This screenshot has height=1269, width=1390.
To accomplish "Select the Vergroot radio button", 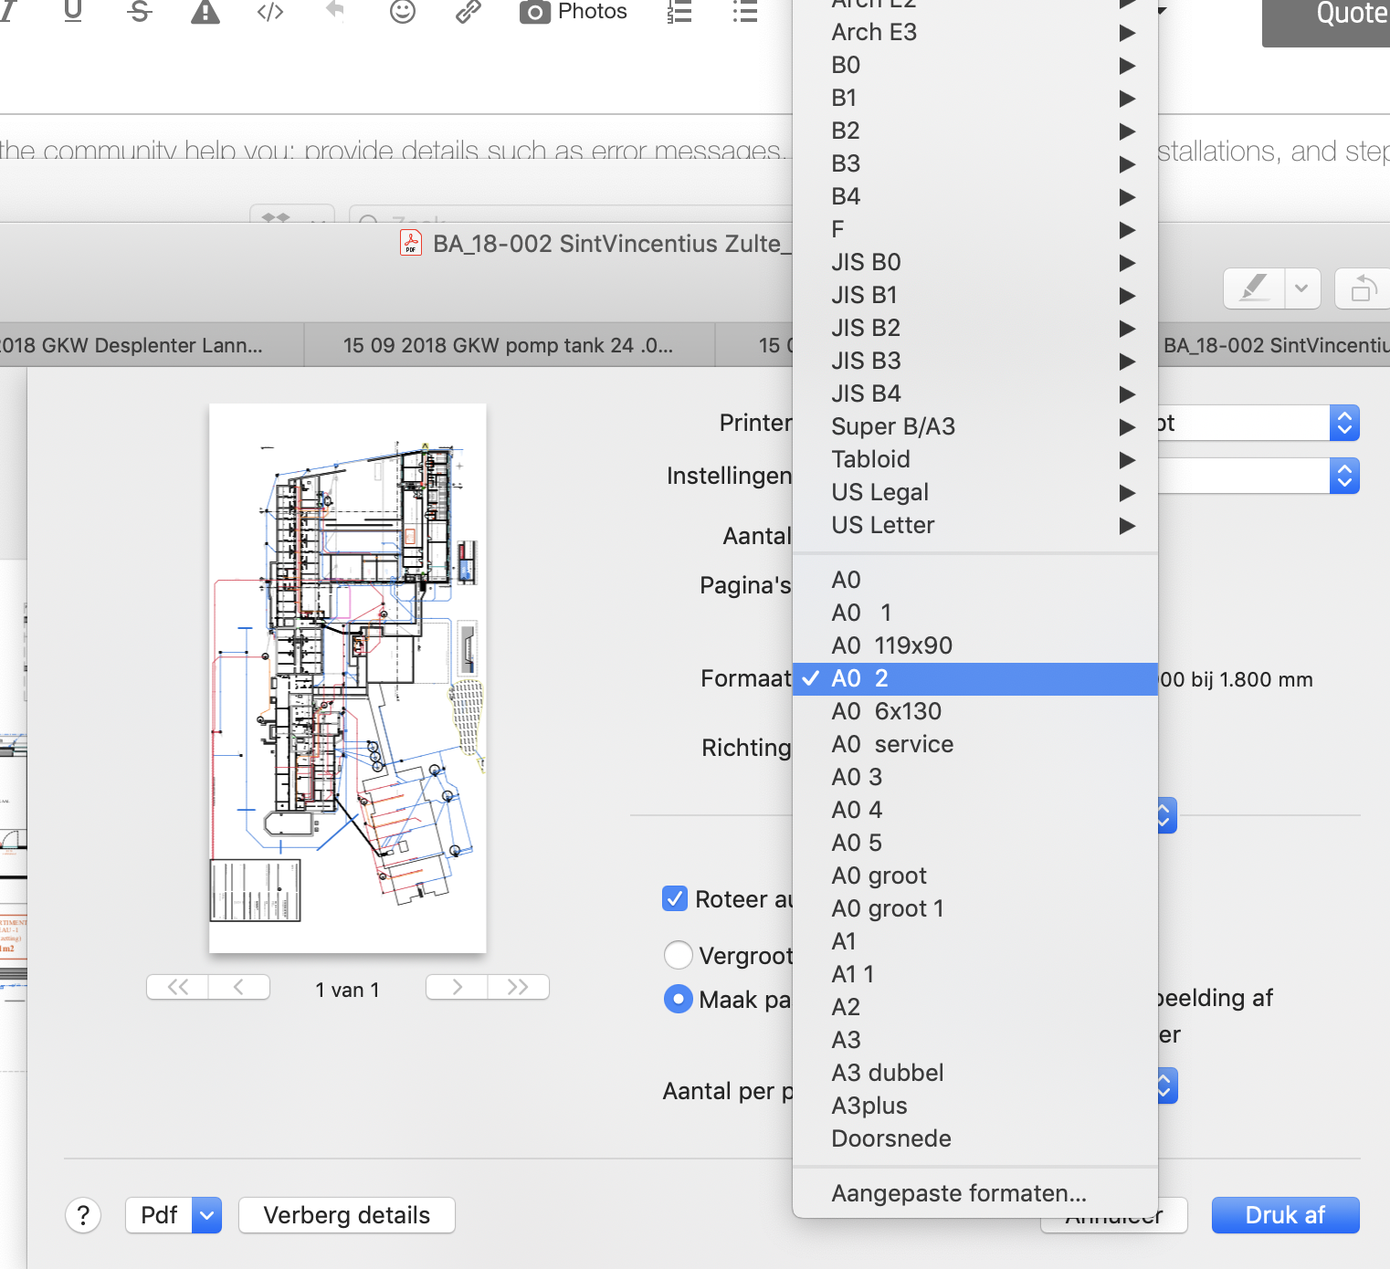I will click(679, 955).
